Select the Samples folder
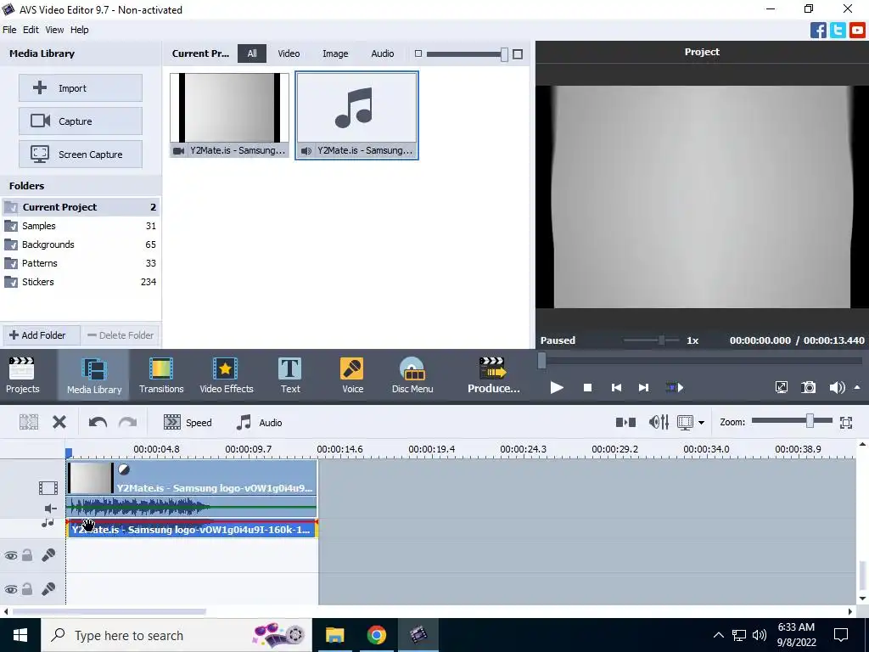 (81, 226)
